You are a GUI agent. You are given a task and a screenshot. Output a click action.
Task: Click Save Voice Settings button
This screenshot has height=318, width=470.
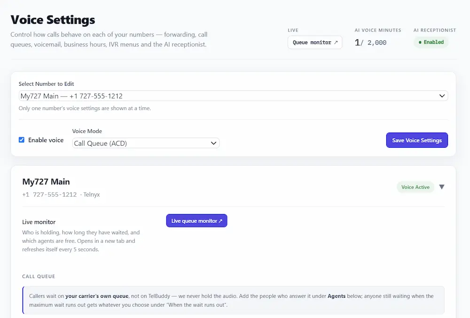click(x=417, y=140)
